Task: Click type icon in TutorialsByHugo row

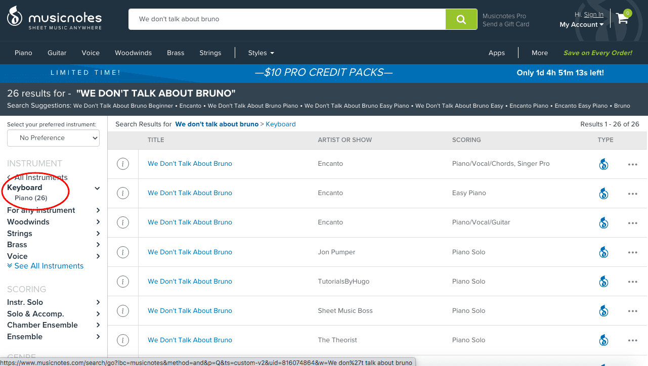Action: [603, 282]
